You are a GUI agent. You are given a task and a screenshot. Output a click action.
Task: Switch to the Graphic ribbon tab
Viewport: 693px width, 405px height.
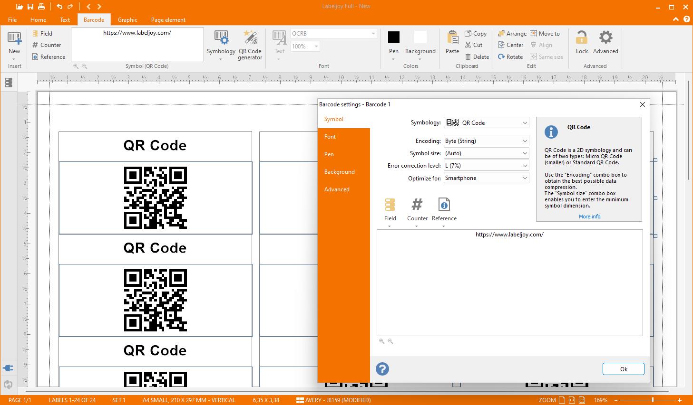(x=127, y=20)
